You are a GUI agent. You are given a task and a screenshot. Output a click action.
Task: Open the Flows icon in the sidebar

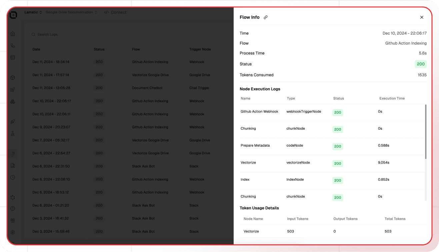tap(13, 46)
